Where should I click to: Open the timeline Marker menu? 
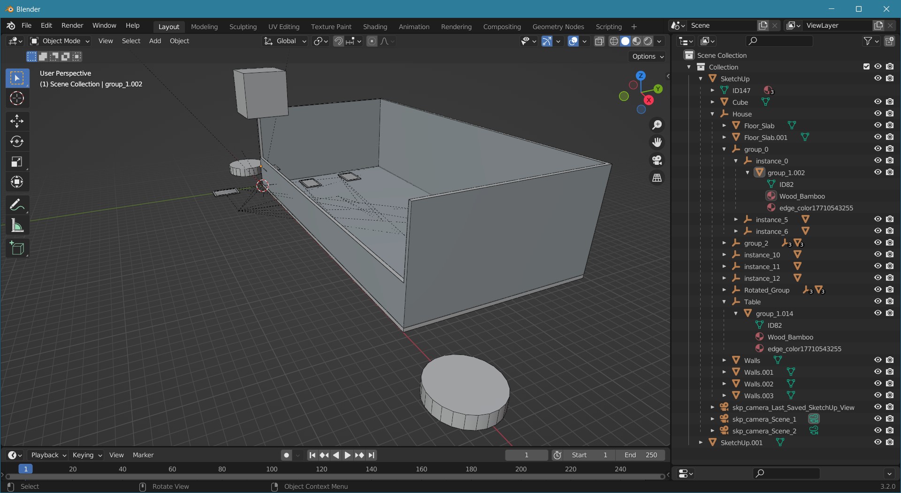(143, 455)
